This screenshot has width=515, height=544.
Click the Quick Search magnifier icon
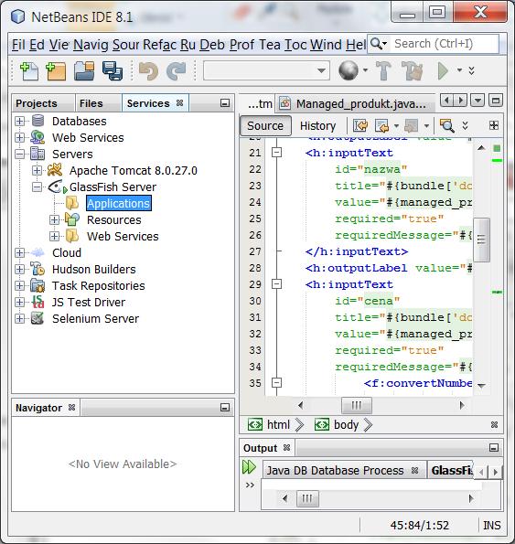376,44
